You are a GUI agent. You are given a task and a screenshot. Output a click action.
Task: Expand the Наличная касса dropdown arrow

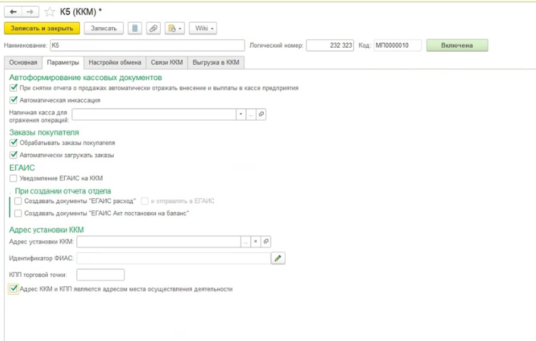click(x=241, y=114)
